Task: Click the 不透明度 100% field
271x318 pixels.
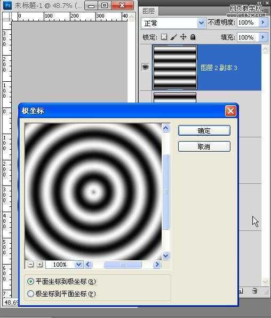Action: tap(248, 22)
